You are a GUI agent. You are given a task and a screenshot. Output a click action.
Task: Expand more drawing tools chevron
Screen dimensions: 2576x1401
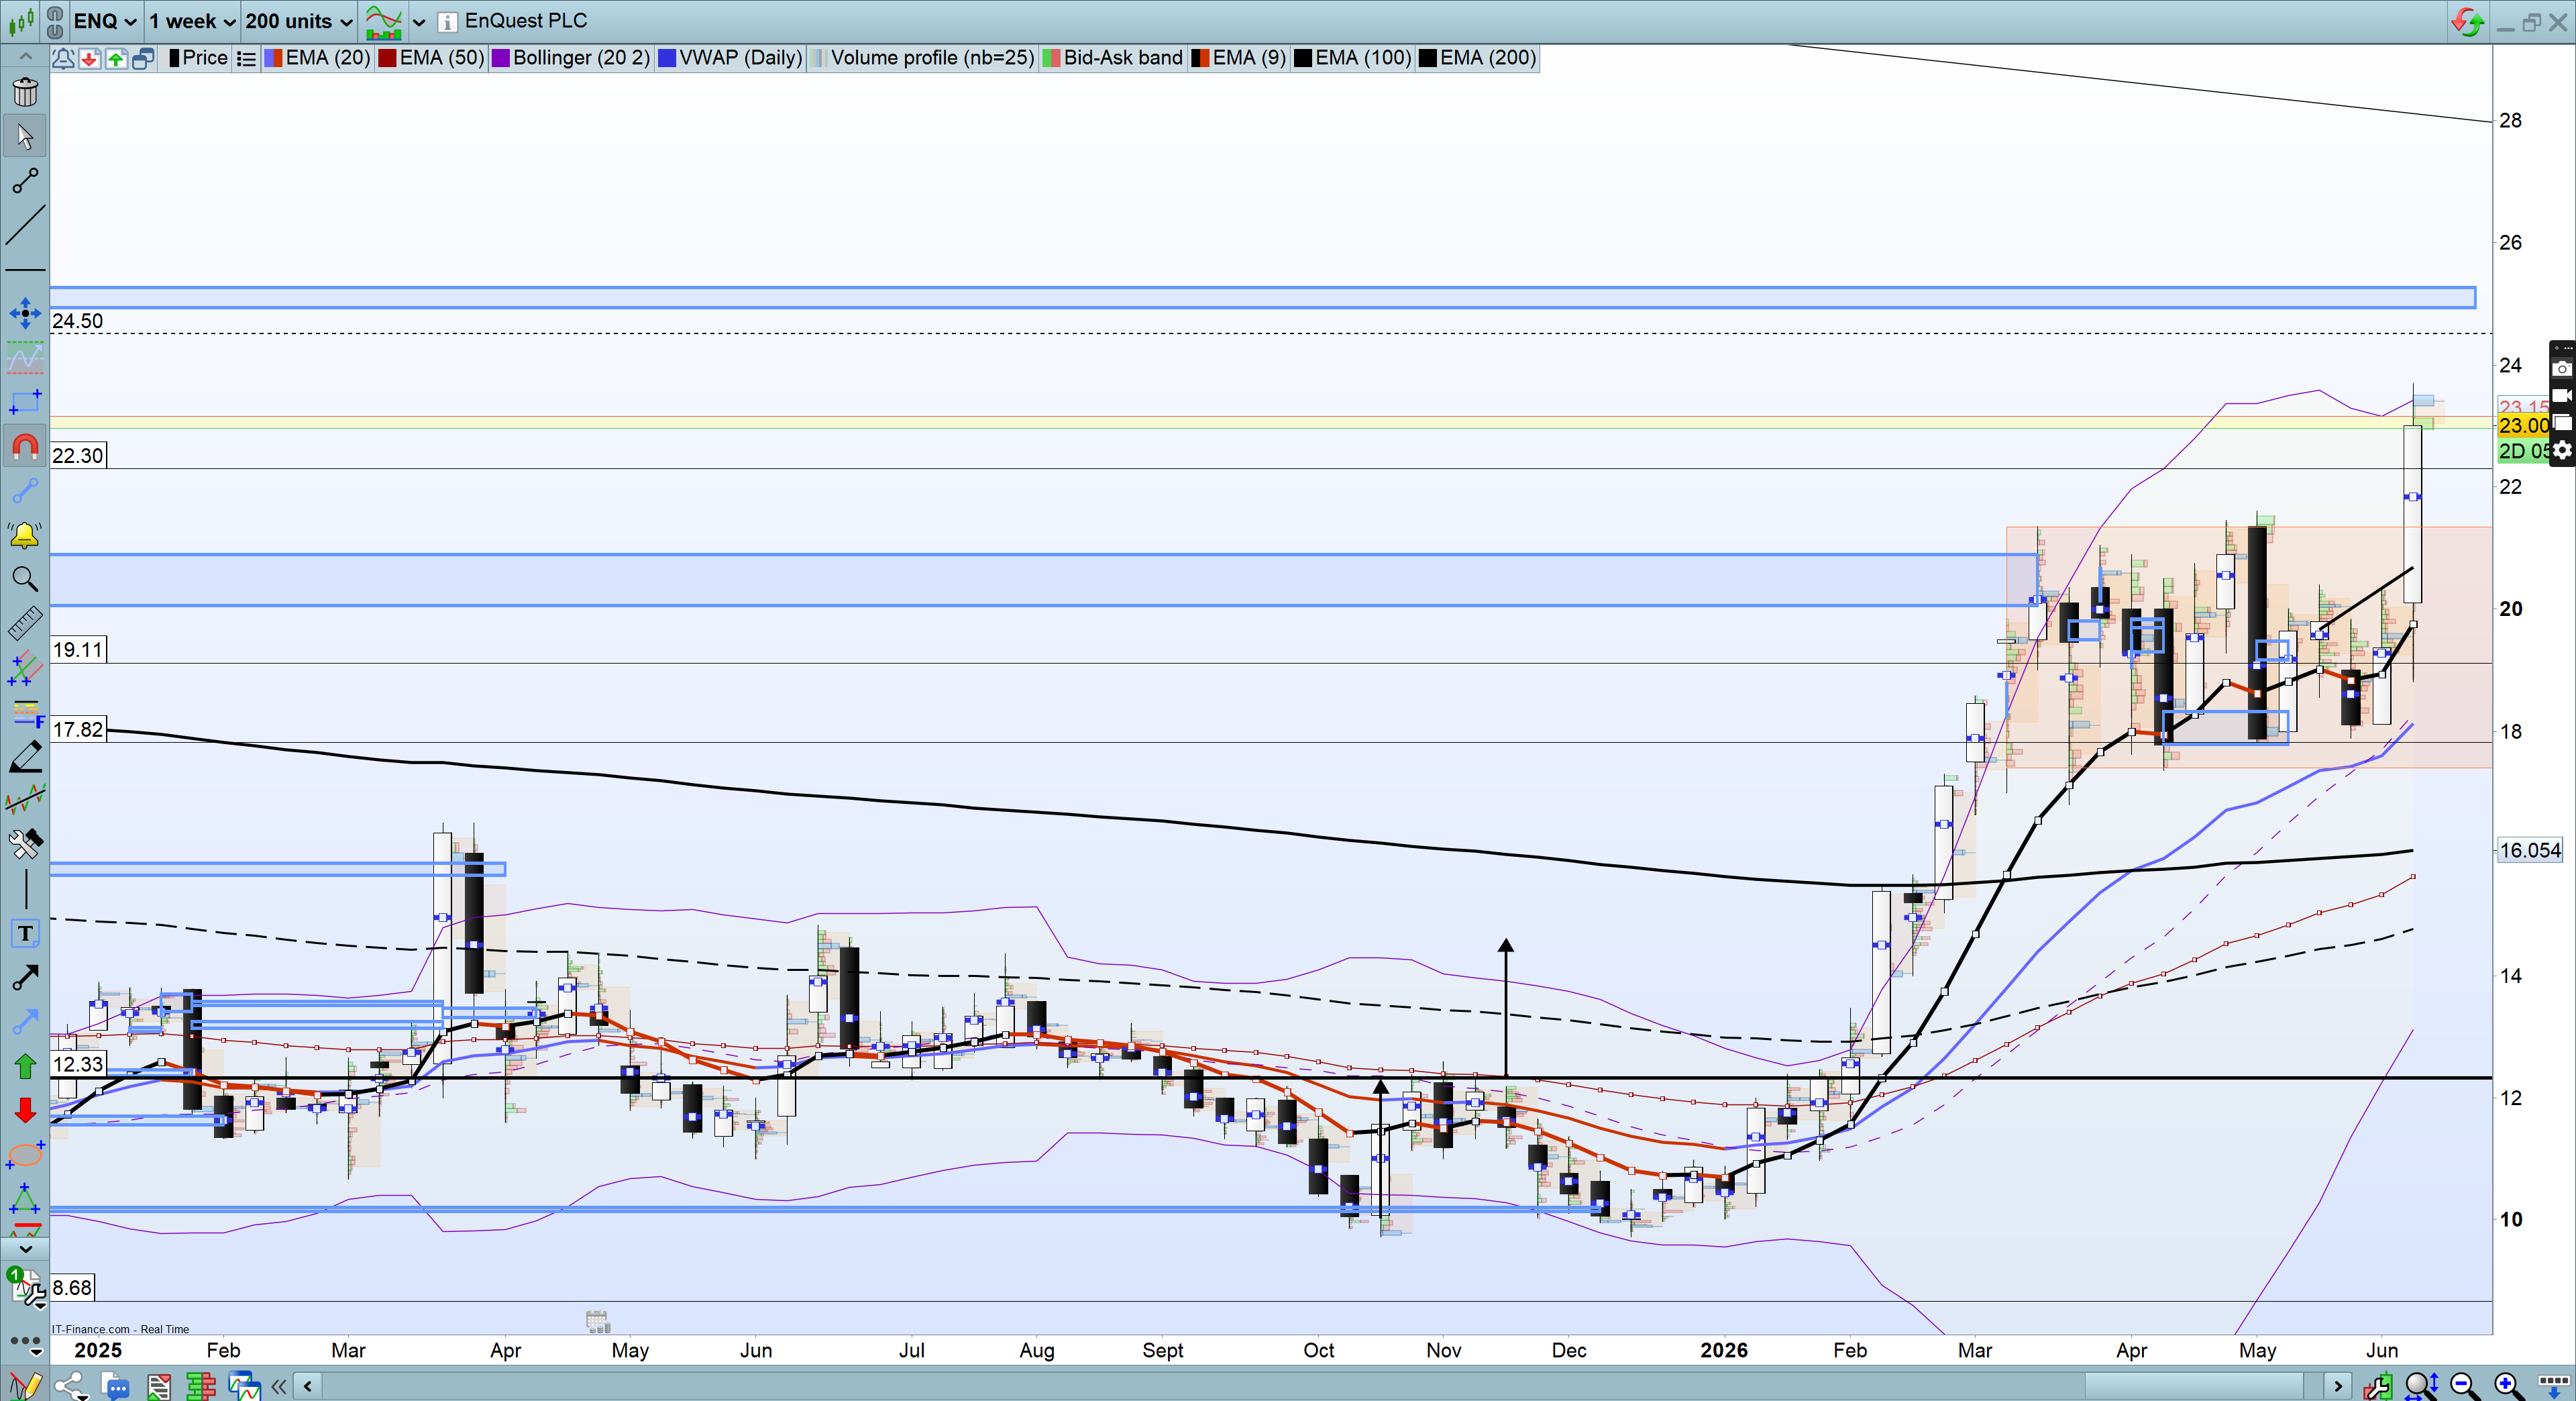25,1248
